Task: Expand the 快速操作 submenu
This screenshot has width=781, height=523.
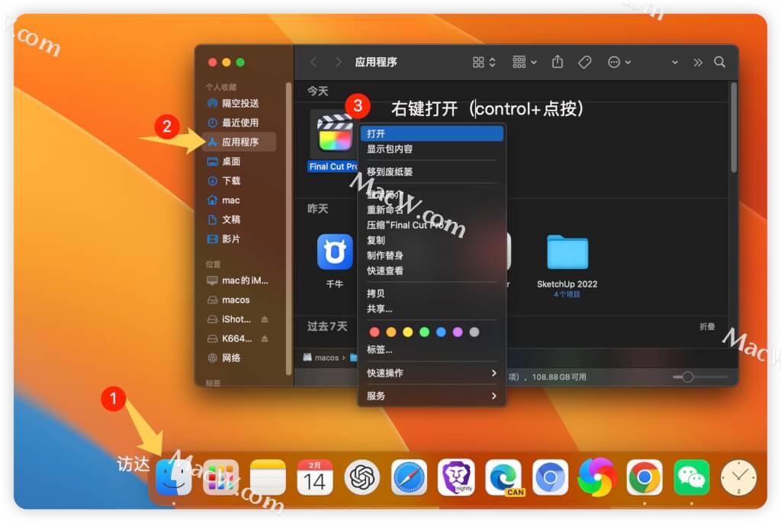Action: [x=432, y=373]
